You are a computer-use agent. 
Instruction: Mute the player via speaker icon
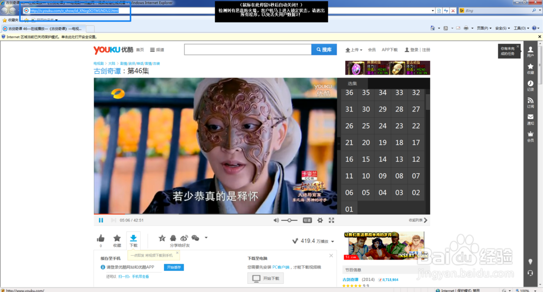pyautogui.click(x=276, y=220)
